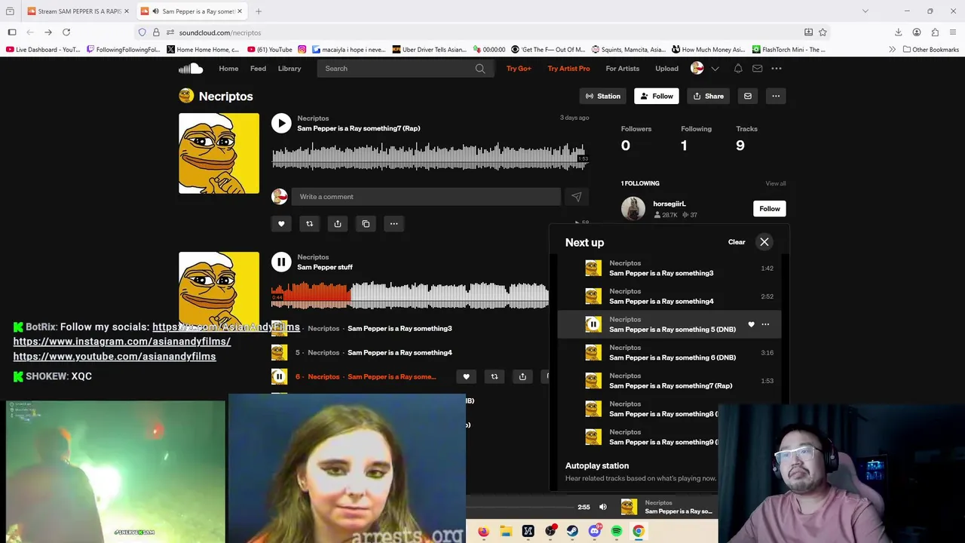Viewport: 965px width, 543px height.
Task: Open options for something 5 (DNB) queue item
Action: (765, 324)
